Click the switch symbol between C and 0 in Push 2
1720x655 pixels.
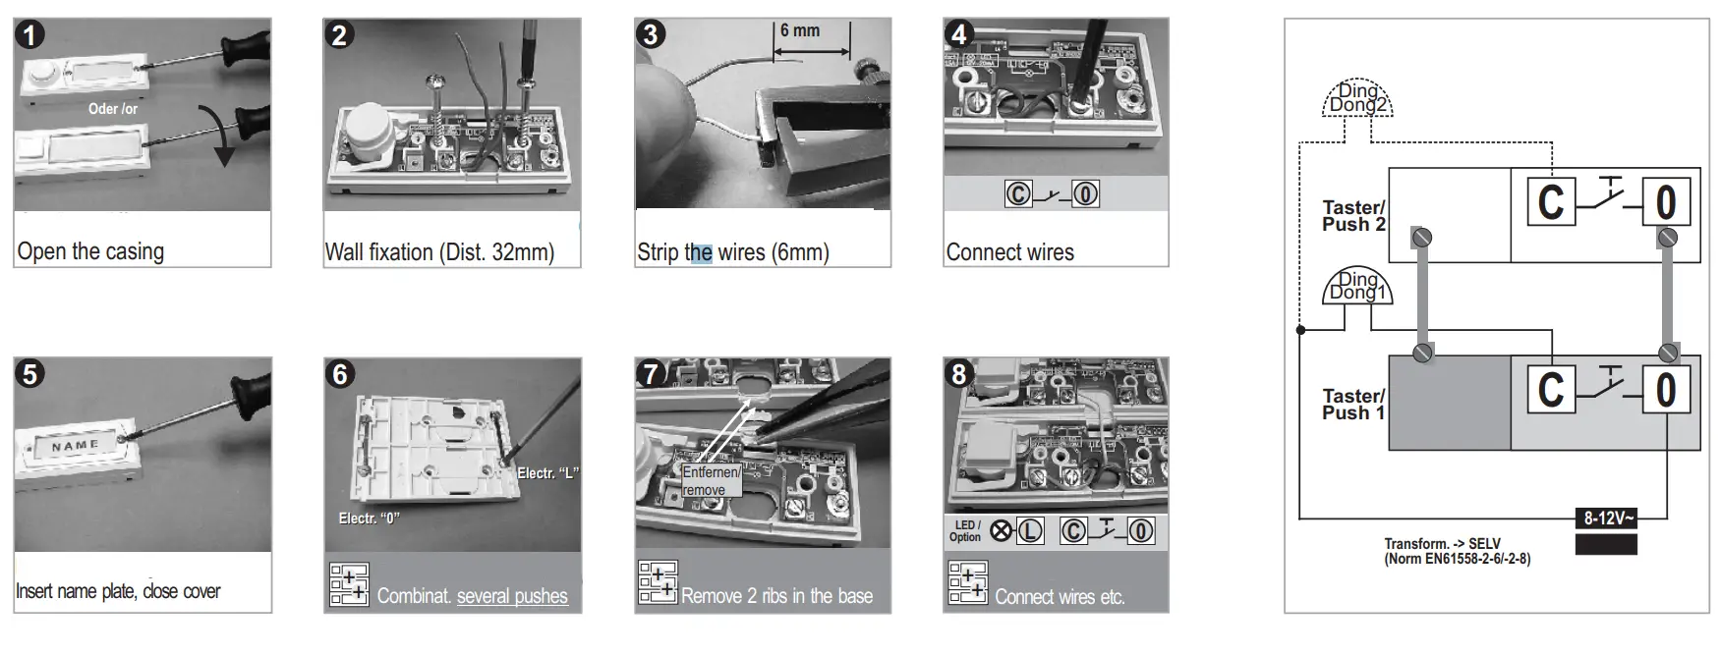pos(1609,198)
